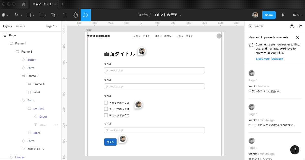Open comment settings sliders icon
Screen dimensions: 305x160
click(300, 26)
